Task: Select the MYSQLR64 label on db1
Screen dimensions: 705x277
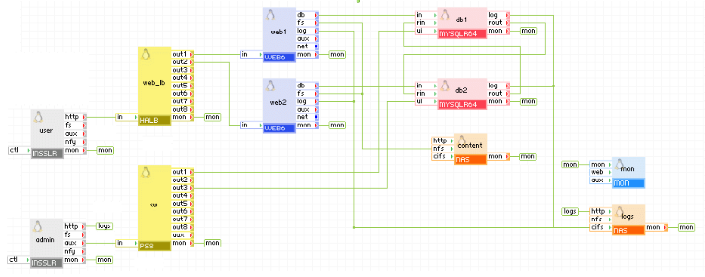Action: (x=462, y=34)
